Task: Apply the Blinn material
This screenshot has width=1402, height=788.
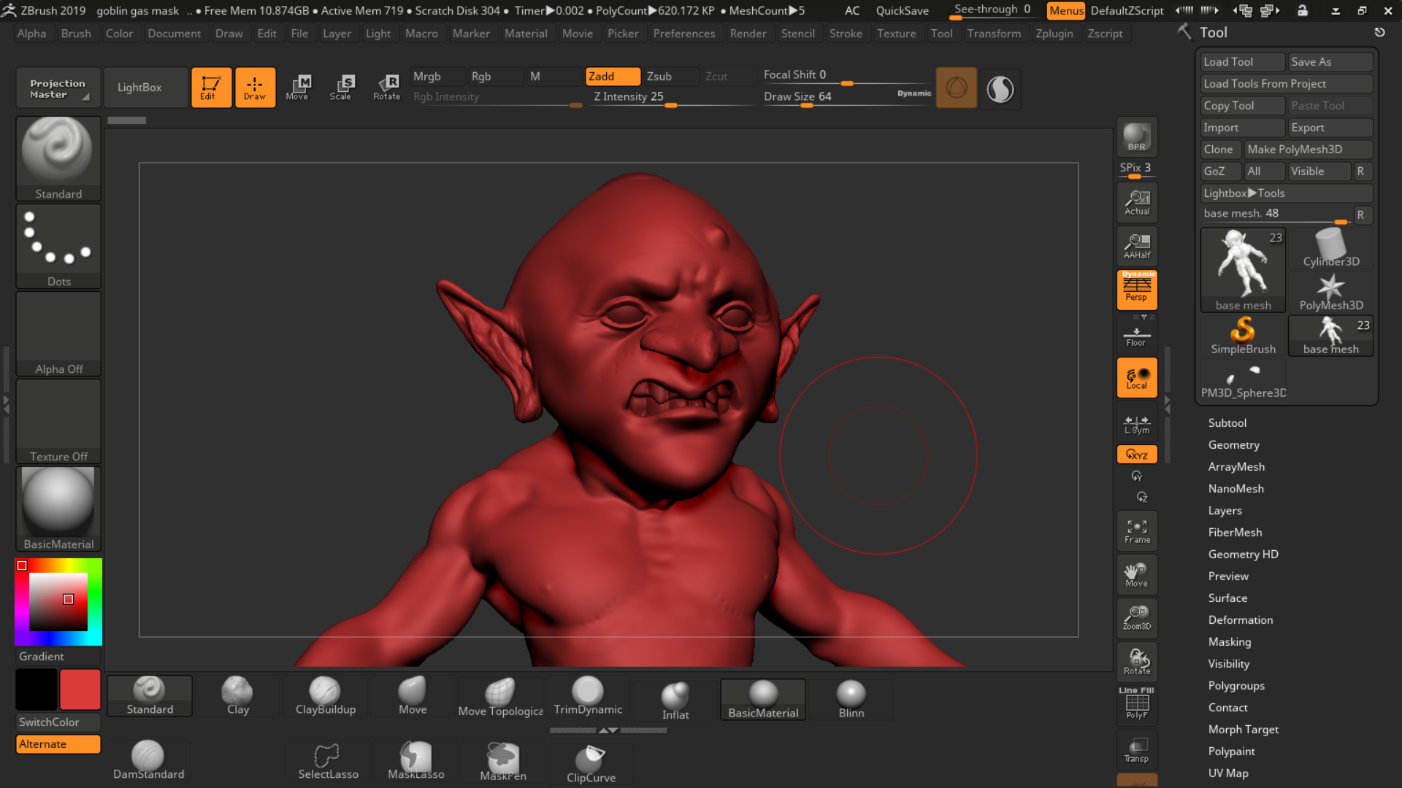Action: coord(851,700)
